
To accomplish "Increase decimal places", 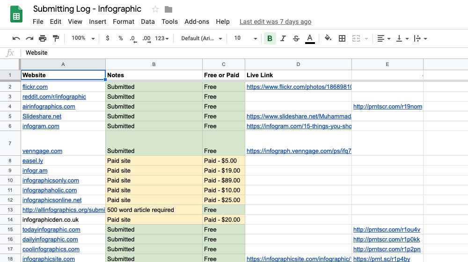I will 146,39.
